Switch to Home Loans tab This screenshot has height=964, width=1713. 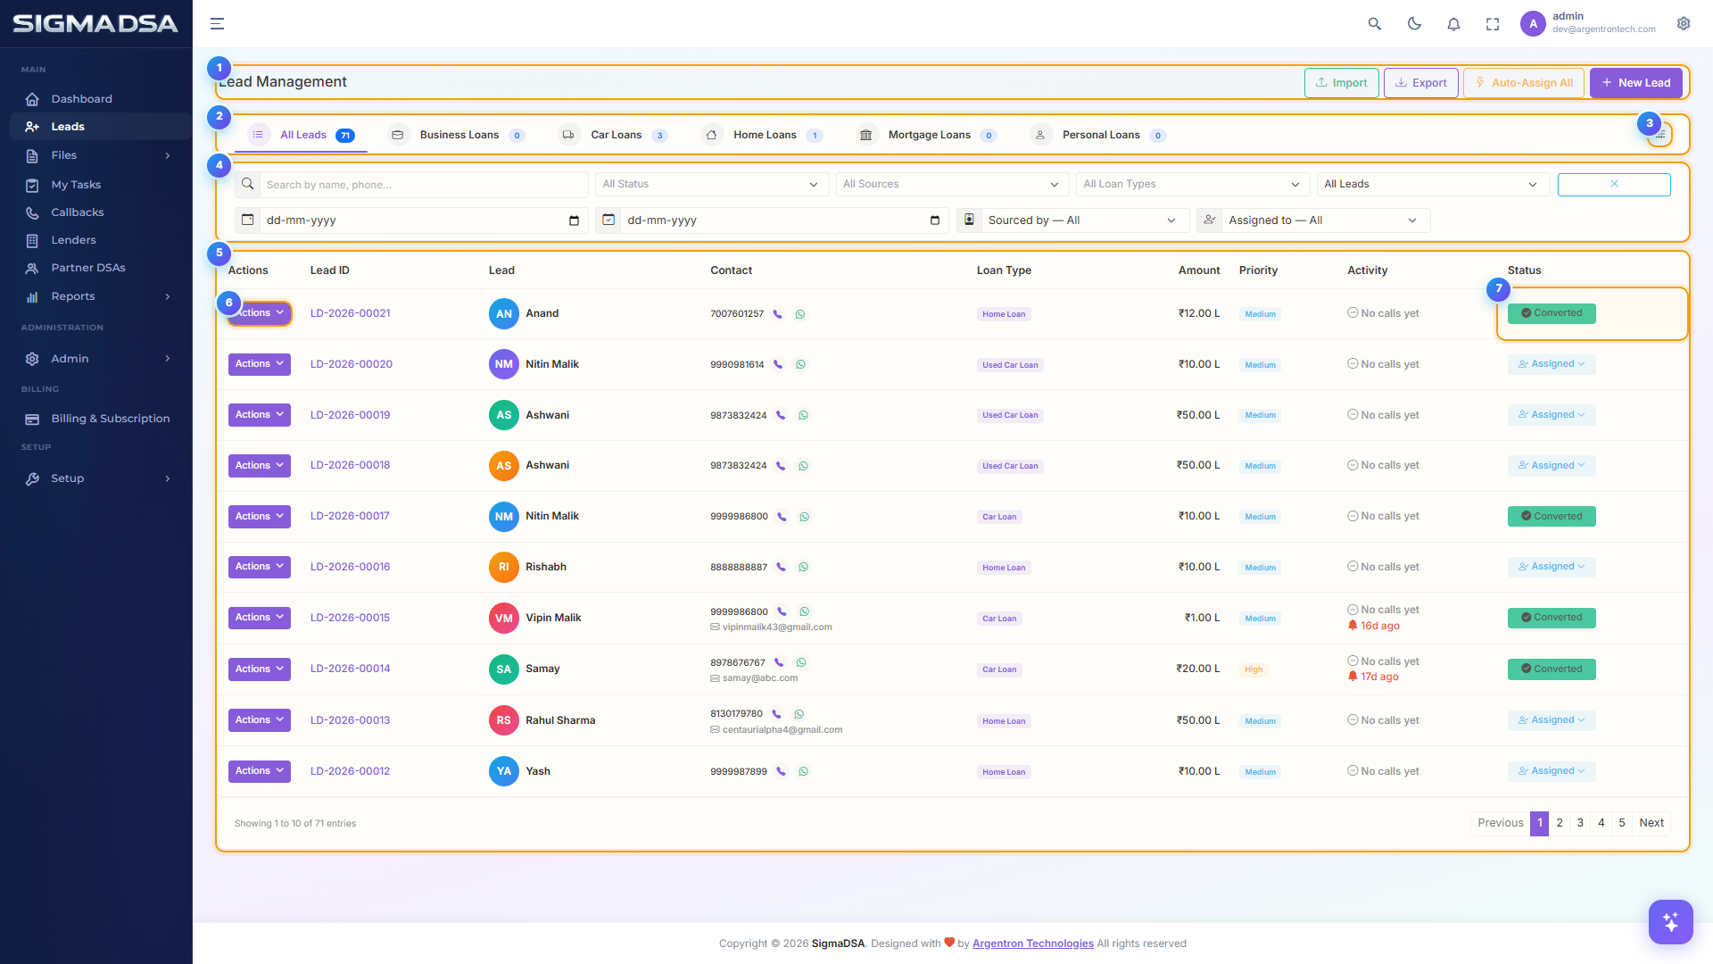(763, 135)
